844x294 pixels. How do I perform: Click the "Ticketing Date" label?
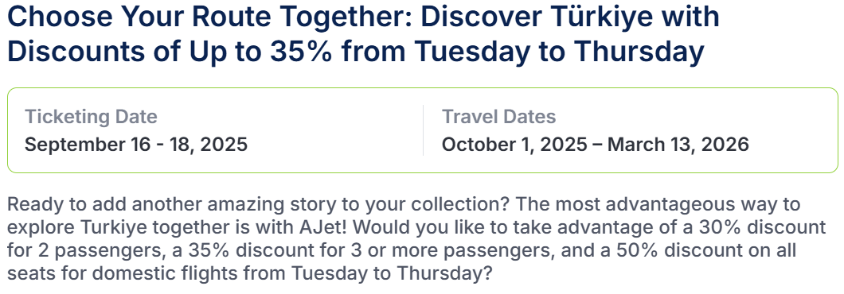pos(91,117)
